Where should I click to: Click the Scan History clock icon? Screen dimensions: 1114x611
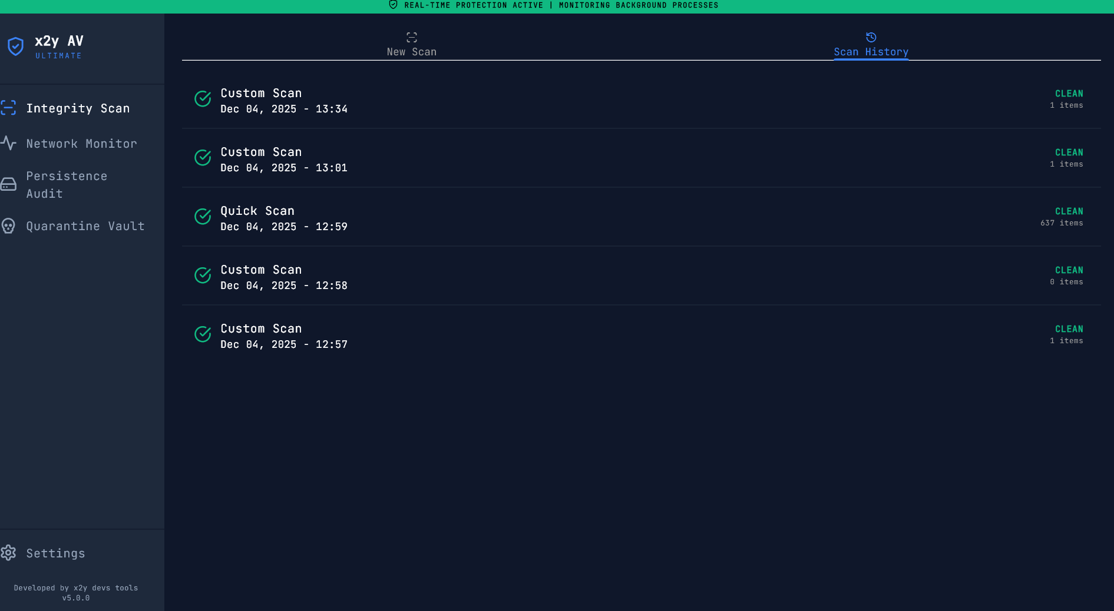[871, 37]
